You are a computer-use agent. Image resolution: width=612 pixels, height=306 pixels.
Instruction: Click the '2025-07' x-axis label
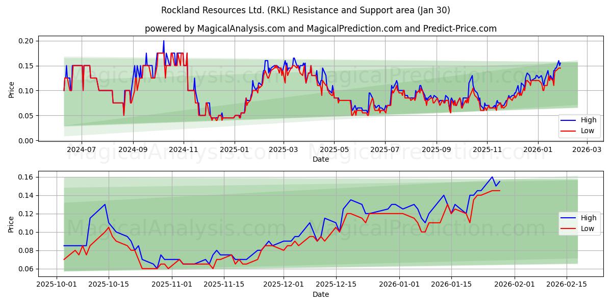click(385, 150)
